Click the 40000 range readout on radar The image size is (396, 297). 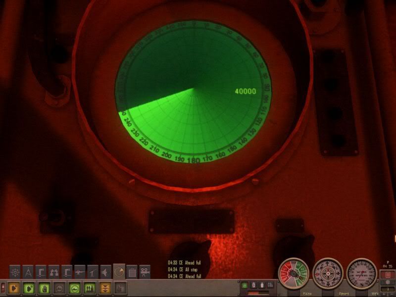click(245, 91)
